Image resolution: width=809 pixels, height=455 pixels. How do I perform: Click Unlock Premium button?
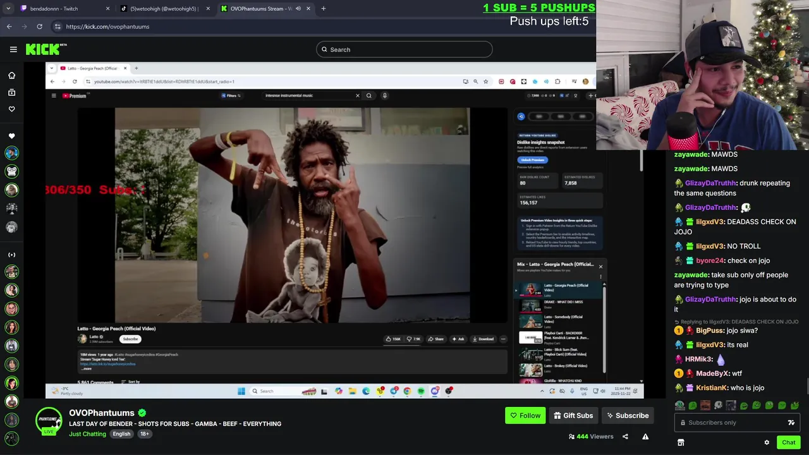coord(533,160)
